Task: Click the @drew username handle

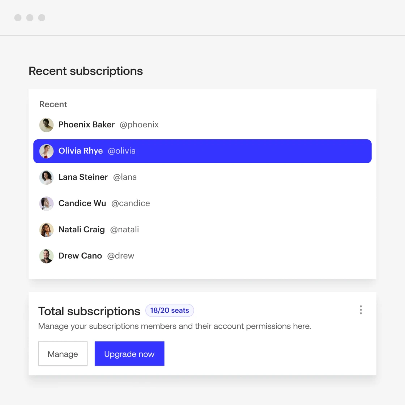Action: [x=121, y=256]
